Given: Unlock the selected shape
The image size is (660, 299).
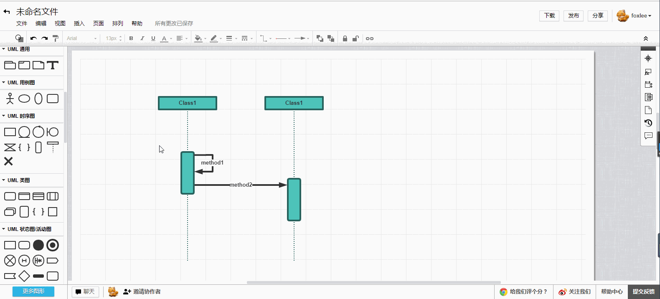Looking at the screenshot, I should [355, 38].
